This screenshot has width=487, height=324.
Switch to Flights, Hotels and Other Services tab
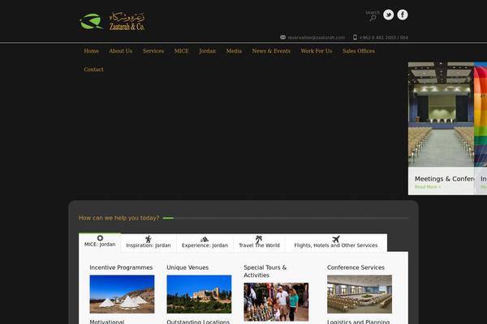tap(336, 243)
